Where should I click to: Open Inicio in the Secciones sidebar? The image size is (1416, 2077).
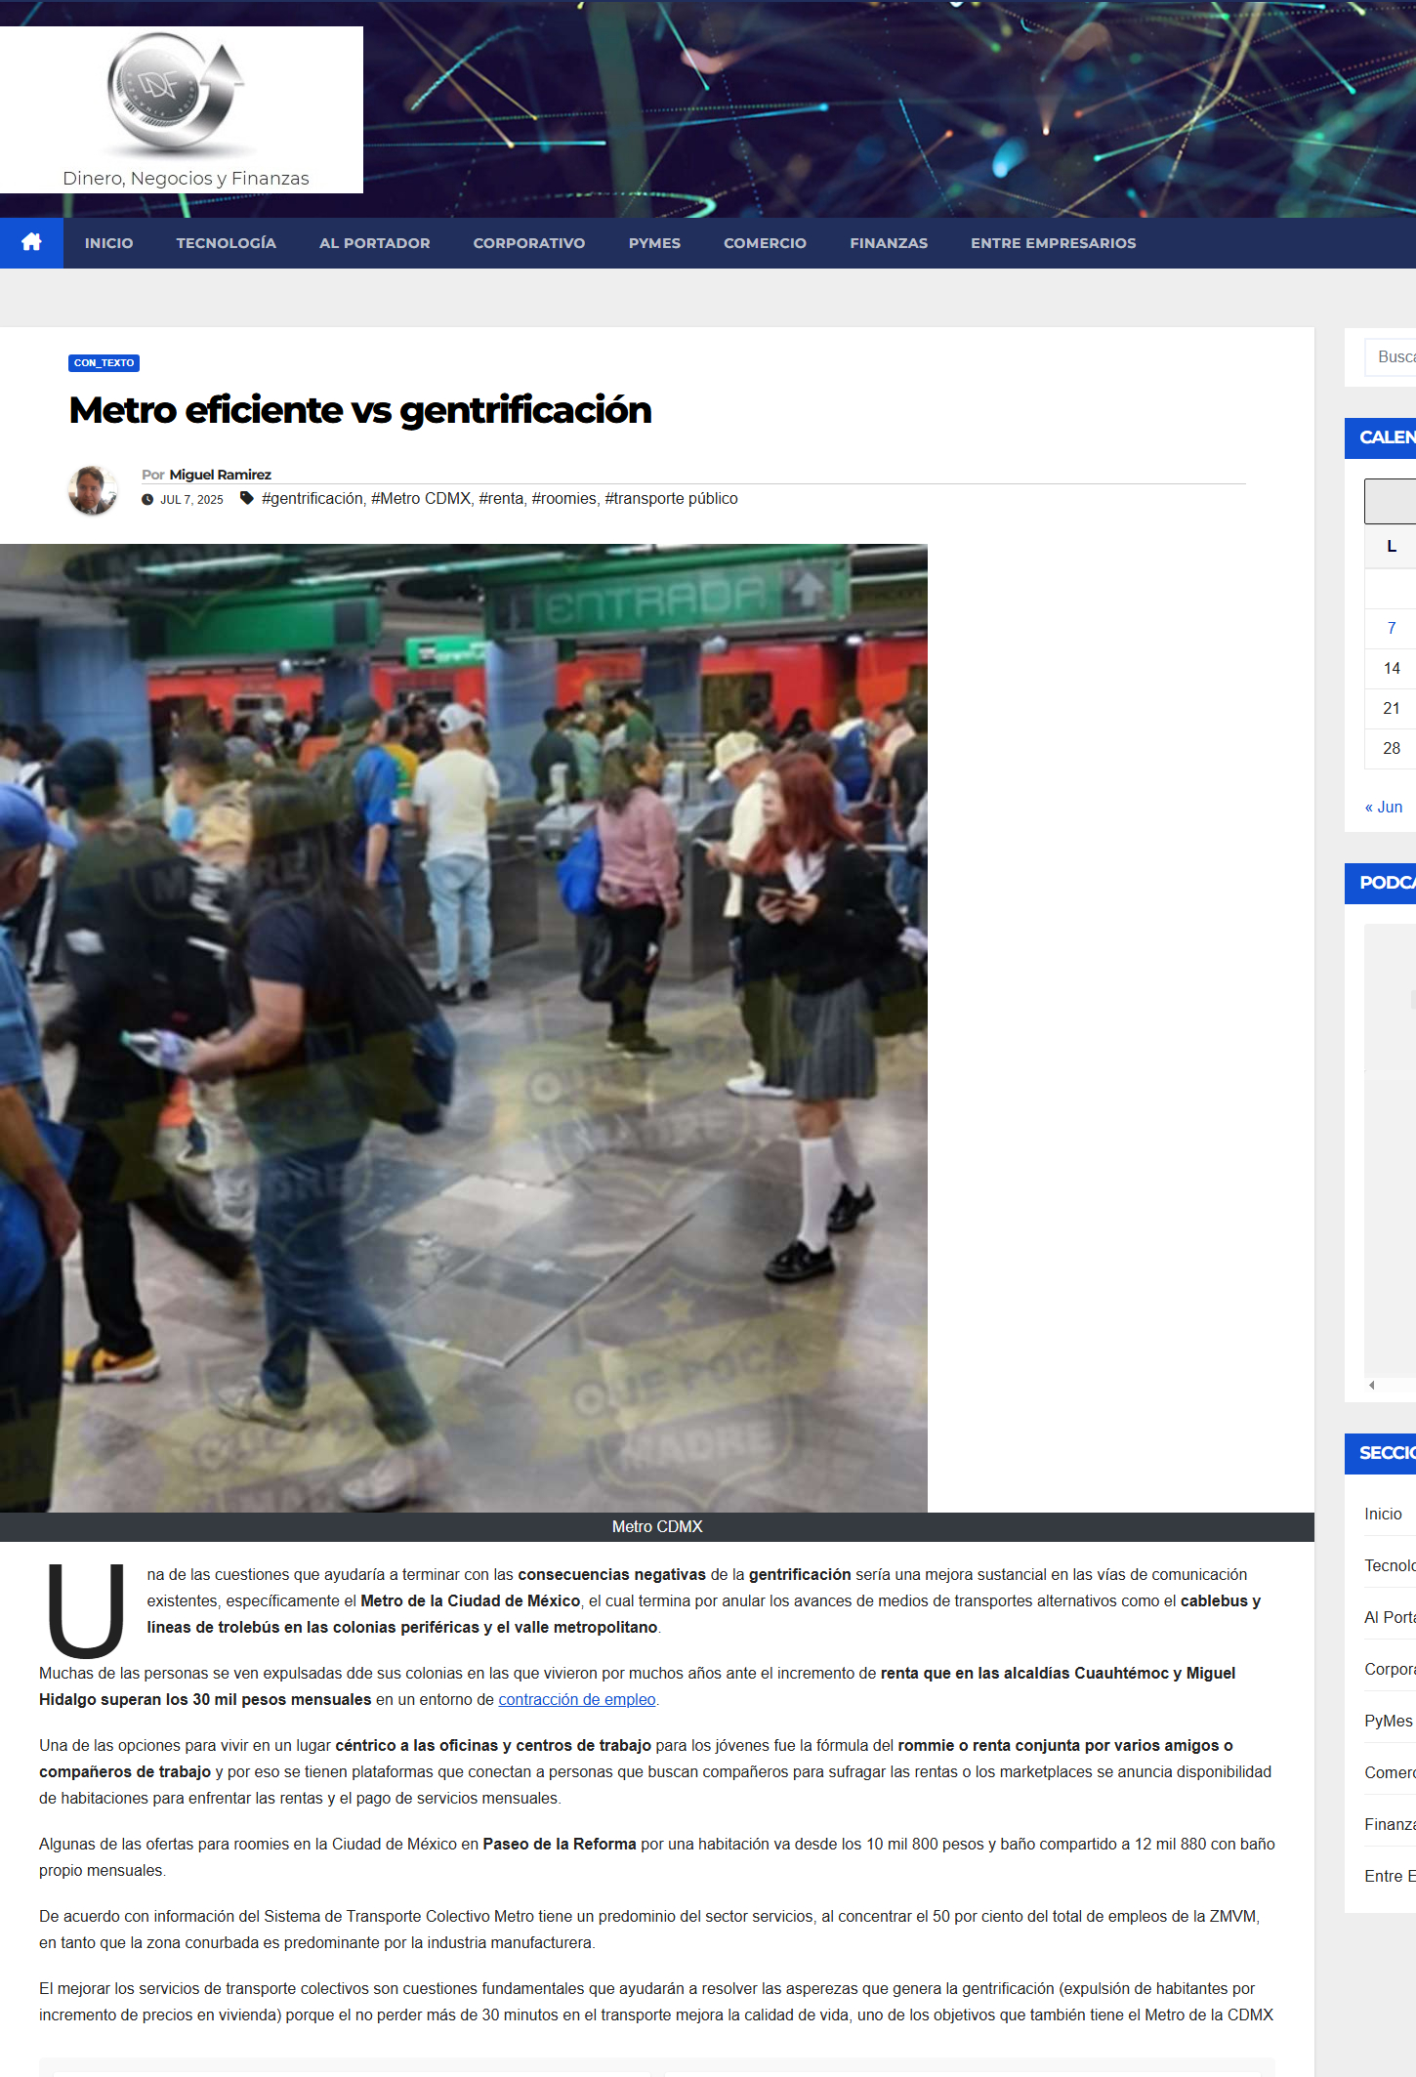(x=1383, y=1514)
